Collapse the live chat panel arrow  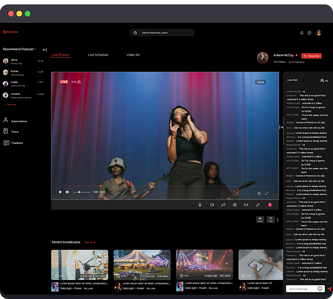tap(281, 127)
